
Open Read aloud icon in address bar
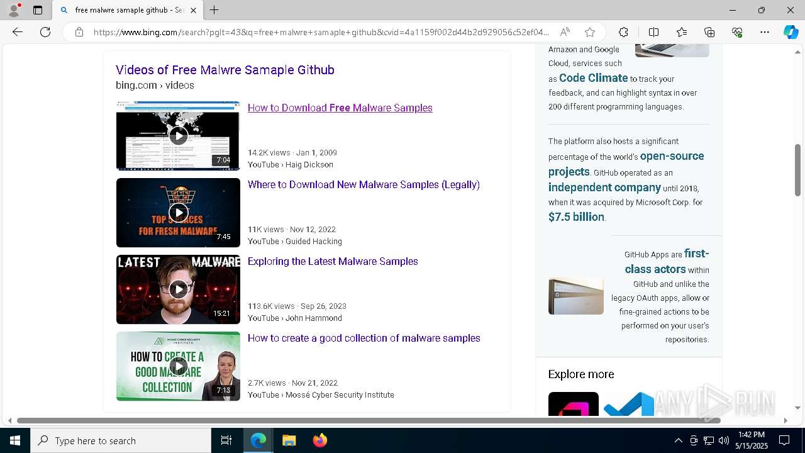point(565,32)
